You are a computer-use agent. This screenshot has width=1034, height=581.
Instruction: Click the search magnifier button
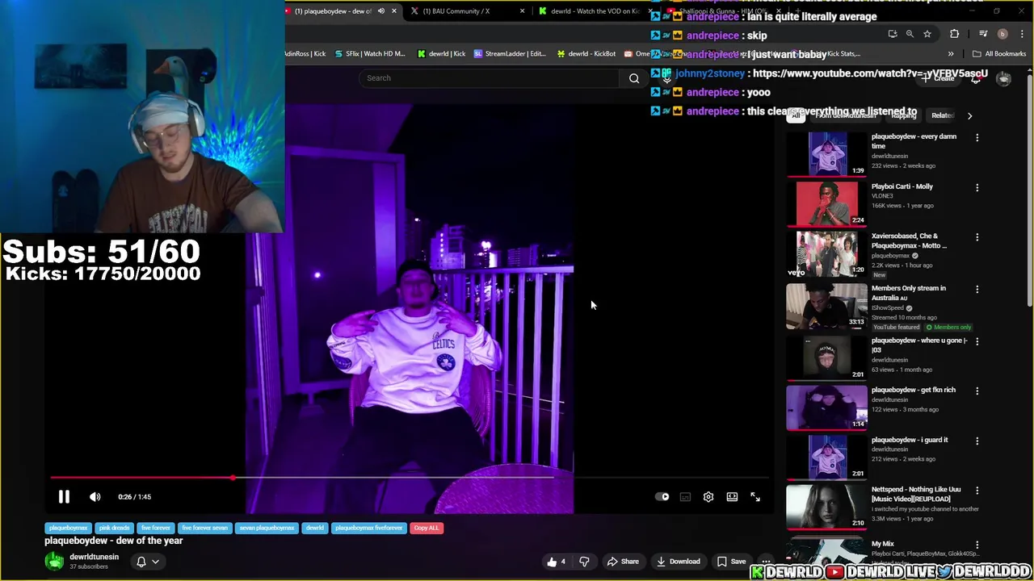click(x=634, y=78)
